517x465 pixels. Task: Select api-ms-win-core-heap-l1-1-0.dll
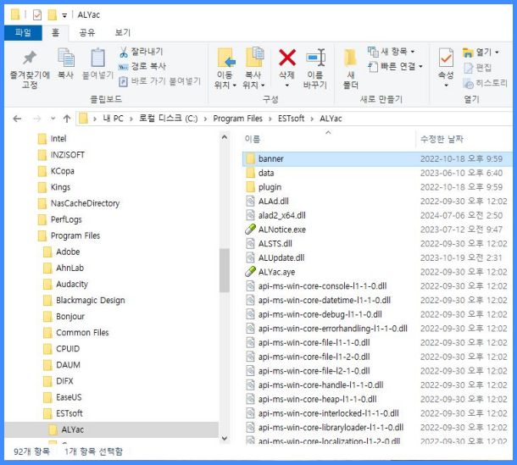click(317, 400)
